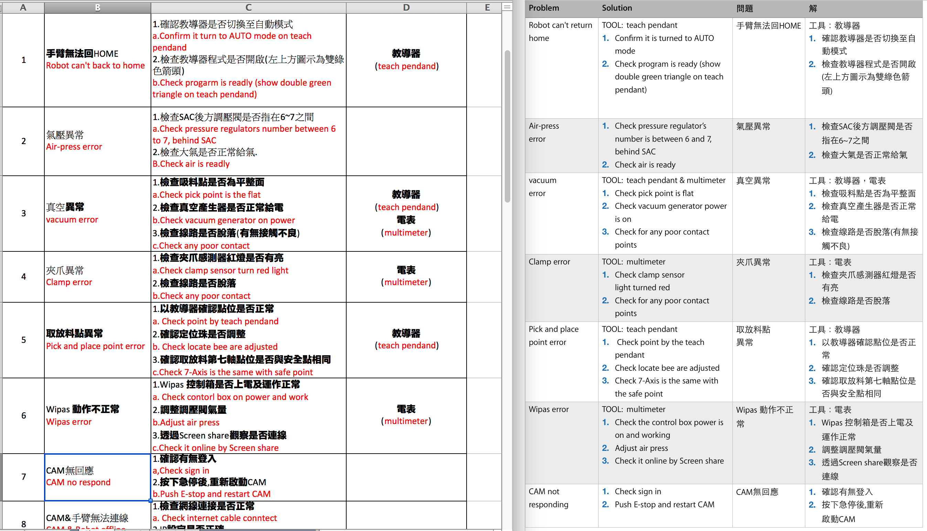Click the 'Confirm it turn to AUTO mode' cell
This screenshot has width=927, height=531.
(248, 60)
